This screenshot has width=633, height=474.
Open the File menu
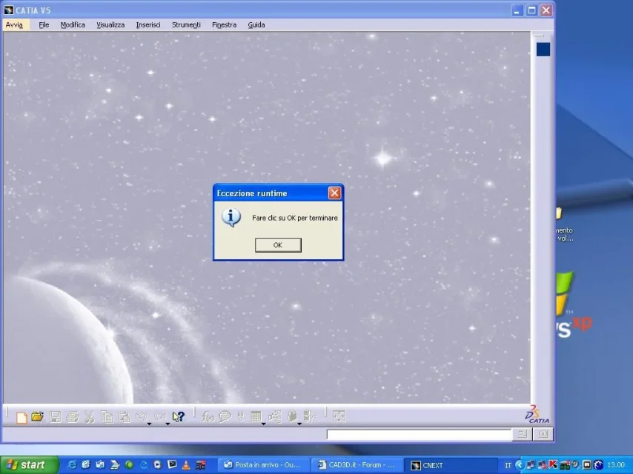44,24
